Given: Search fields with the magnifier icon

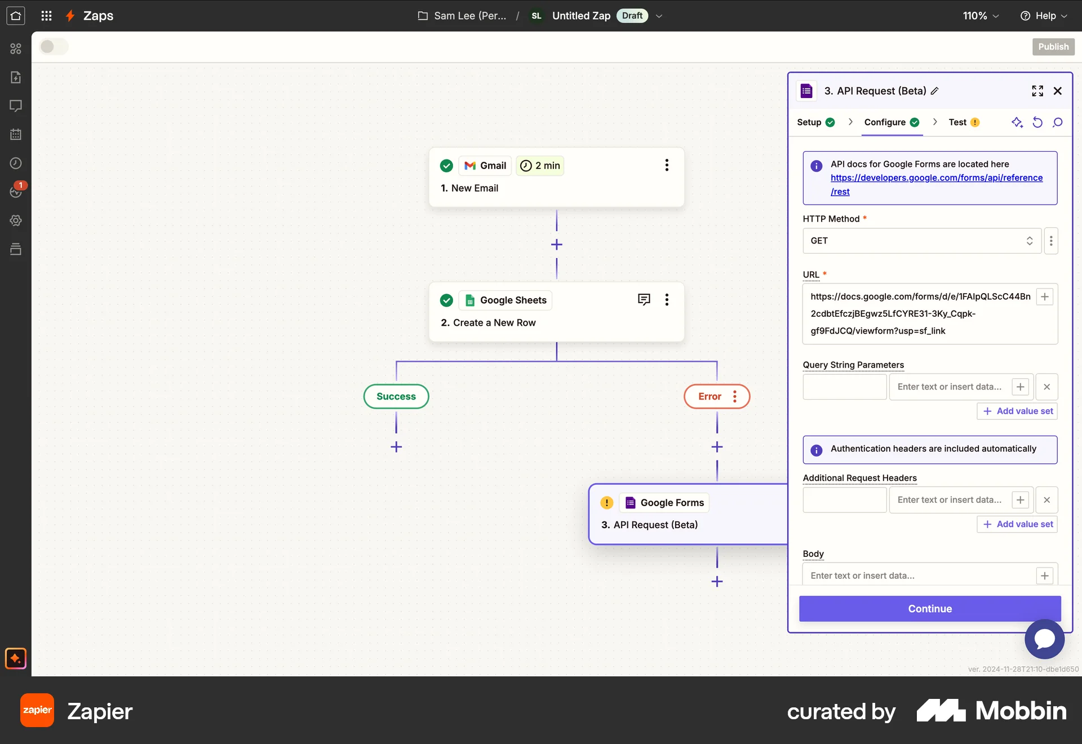Looking at the screenshot, I should pos(1058,122).
